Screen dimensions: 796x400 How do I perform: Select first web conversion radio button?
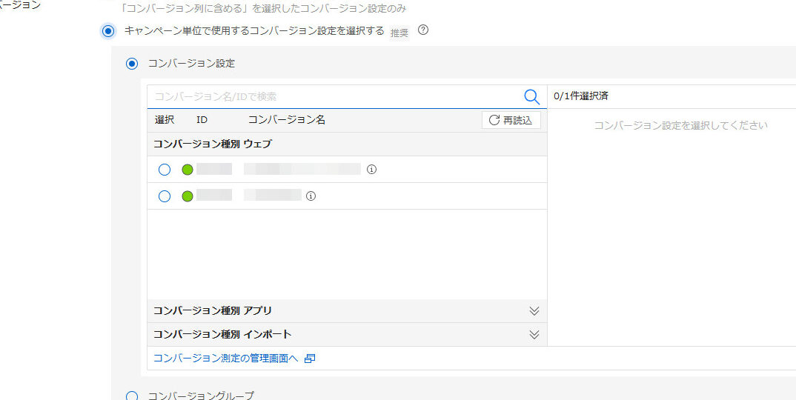[x=165, y=170]
